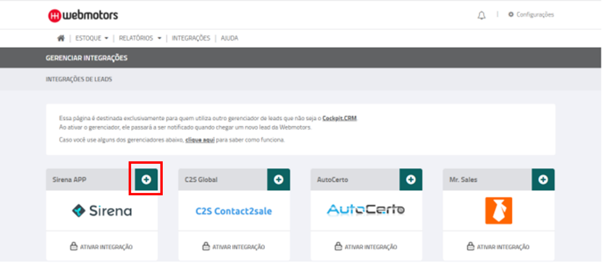602x265 pixels.
Task: Click the 'INTEGRAÇÕES DE LEADS' subheading
Action: [79, 79]
